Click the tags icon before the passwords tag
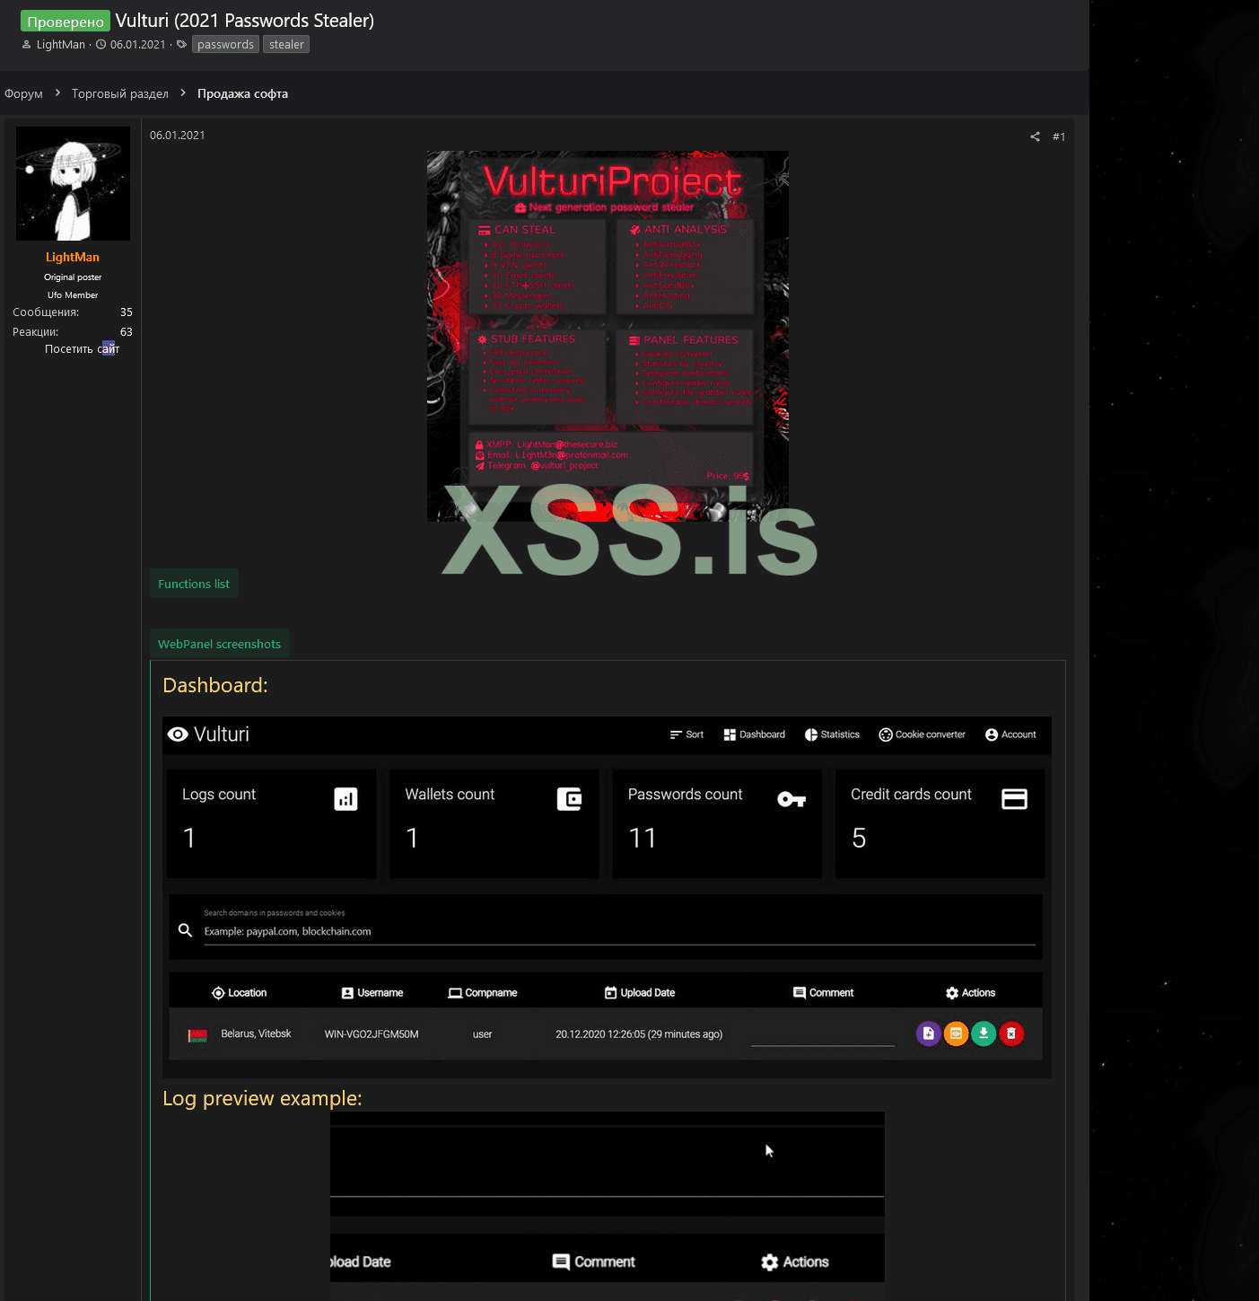The height and width of the screenshot is (1301, 1259). [x=181, y=44]
